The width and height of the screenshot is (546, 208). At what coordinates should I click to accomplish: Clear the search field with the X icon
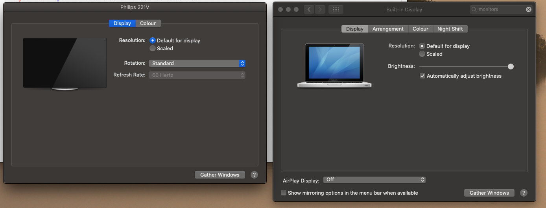(x=528, y=9)
